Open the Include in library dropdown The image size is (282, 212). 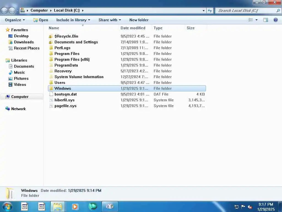click(x=73, y=20)
